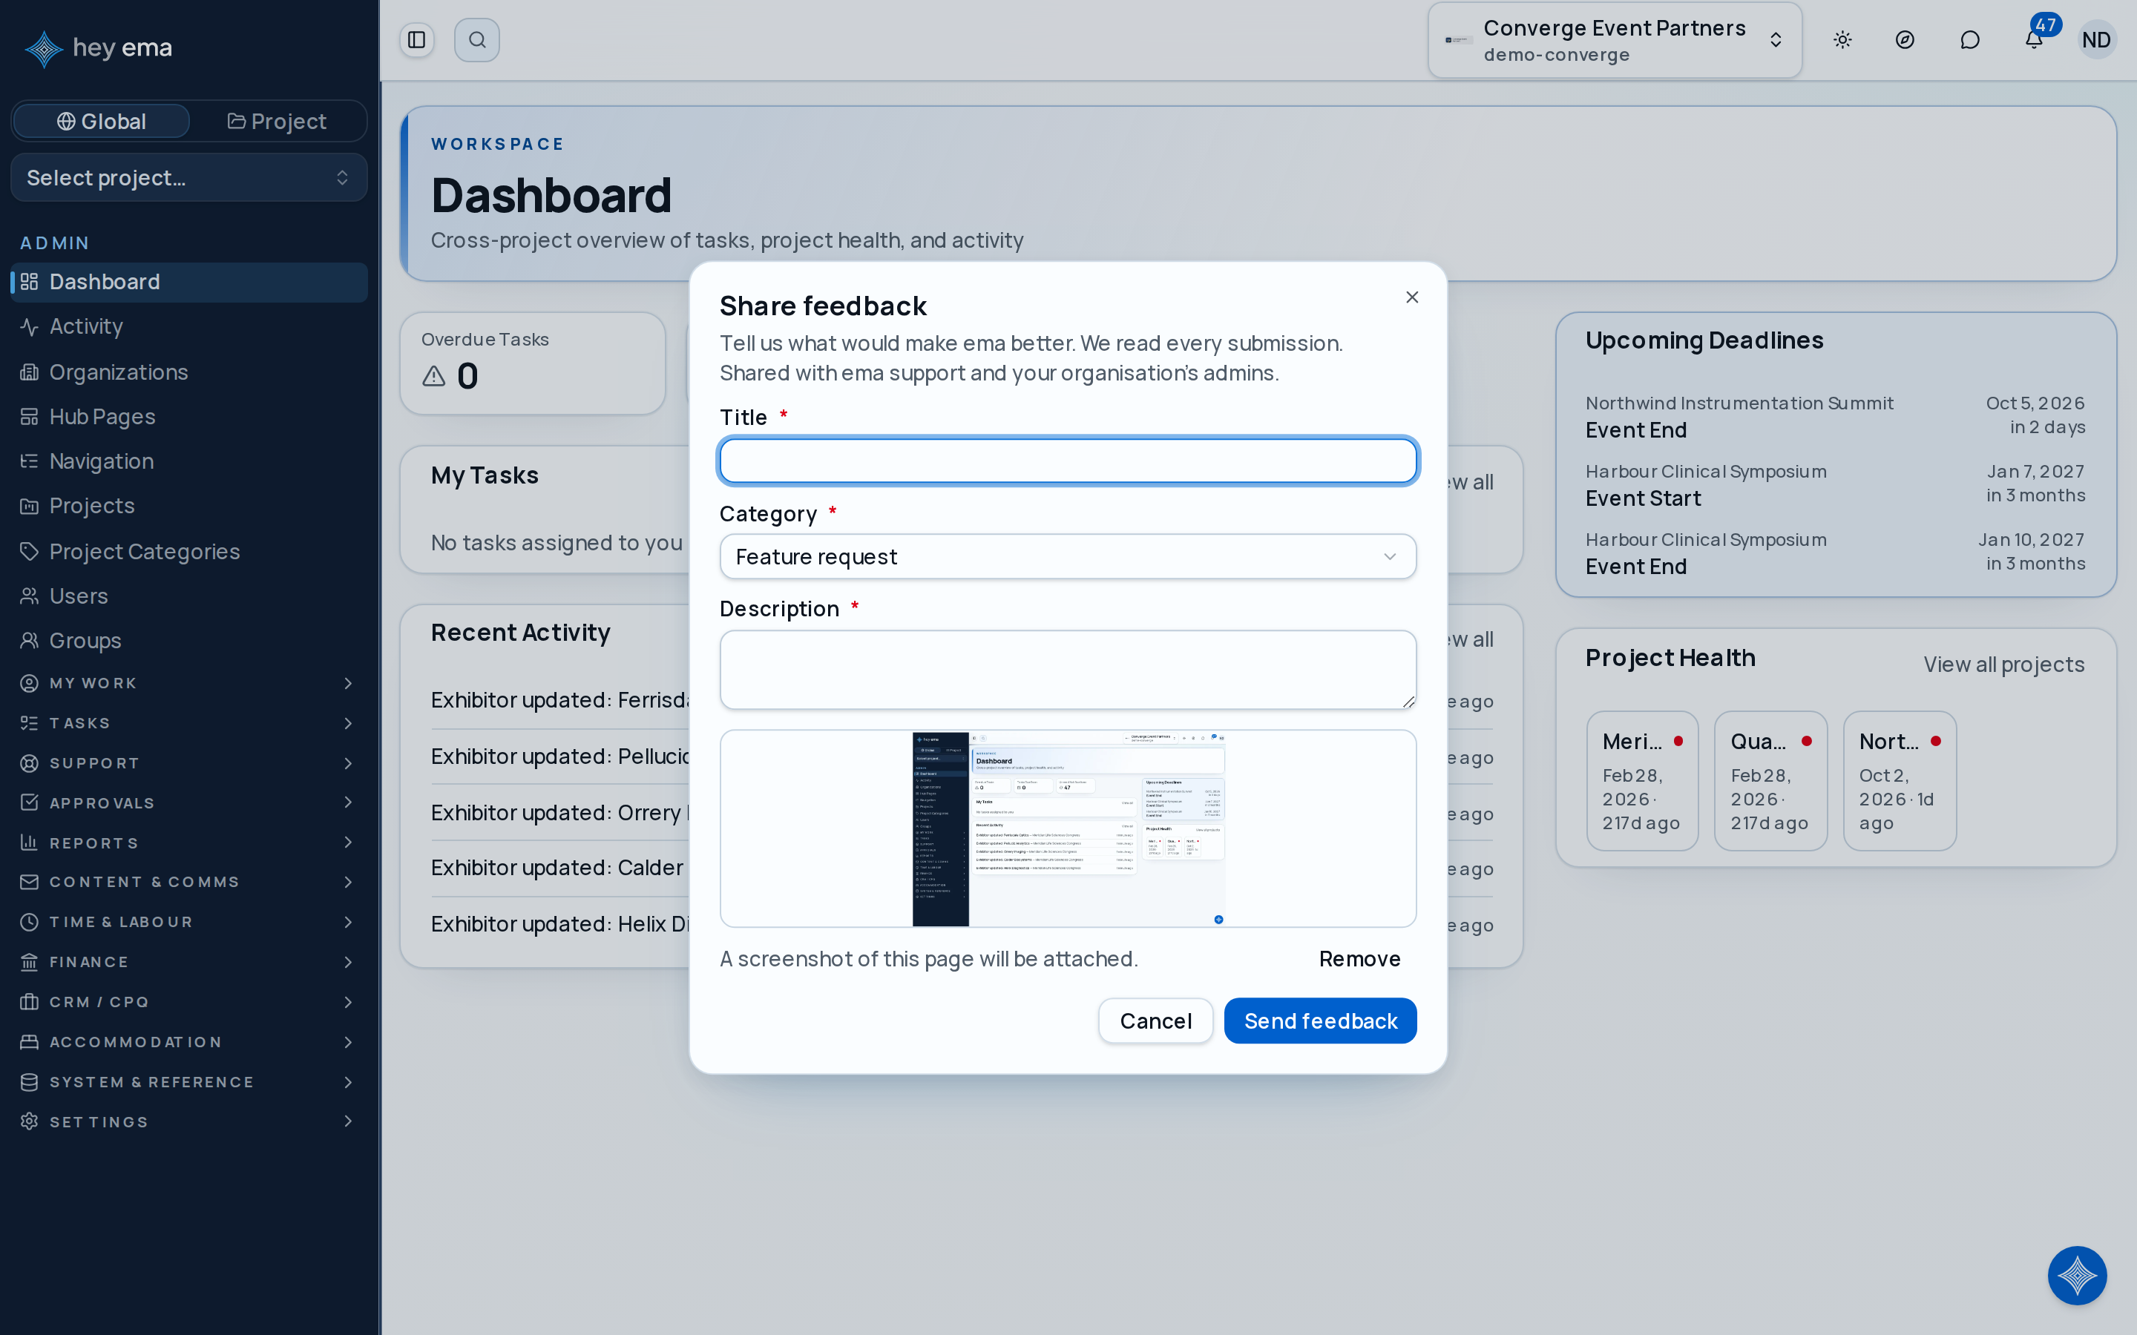Expand the MY WORK section
The image size is (2137, 1335).
(188, 683)
